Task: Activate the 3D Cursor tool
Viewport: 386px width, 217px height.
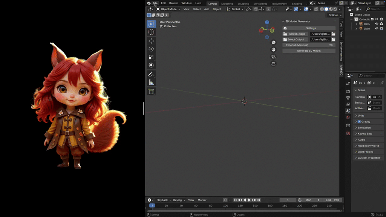Action: point(151,32)
